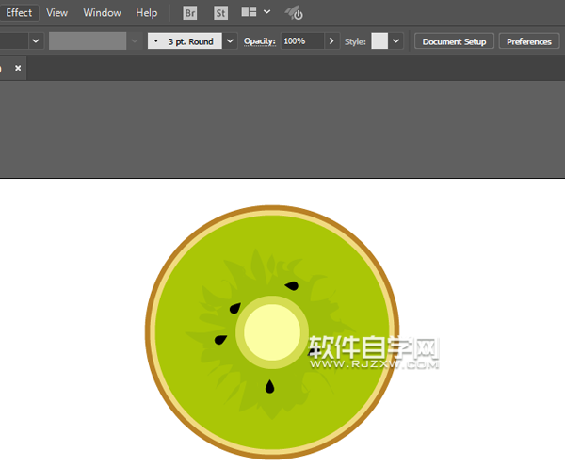The height and width of the screenshot is (467, 565).
Task: Expand the arrange documents dropdown arrow
Action: [267, 13]
